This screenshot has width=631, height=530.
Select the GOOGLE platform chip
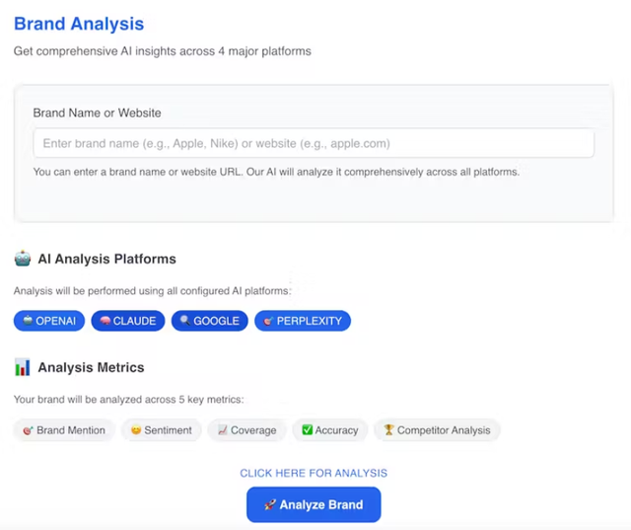point(209,321)
